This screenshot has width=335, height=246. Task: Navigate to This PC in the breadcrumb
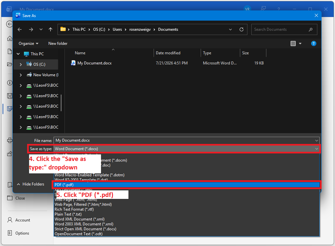click(x=79, y=29)
